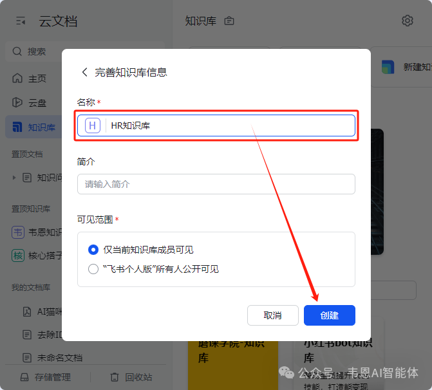Image resolution: width=432 pixels, height=390 pixels.
Task: Open 主页 in the sidebar
Action: (33, 79)
